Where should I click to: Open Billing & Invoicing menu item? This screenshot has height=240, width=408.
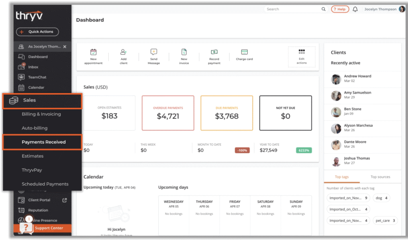coord(41,114)
